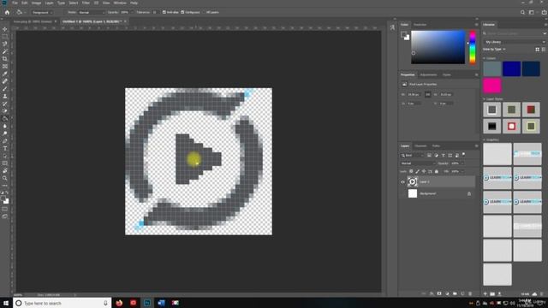Collapse the Colors section in Libraries
The height and width of the screenshot is (308, 548).
point(485,58)
